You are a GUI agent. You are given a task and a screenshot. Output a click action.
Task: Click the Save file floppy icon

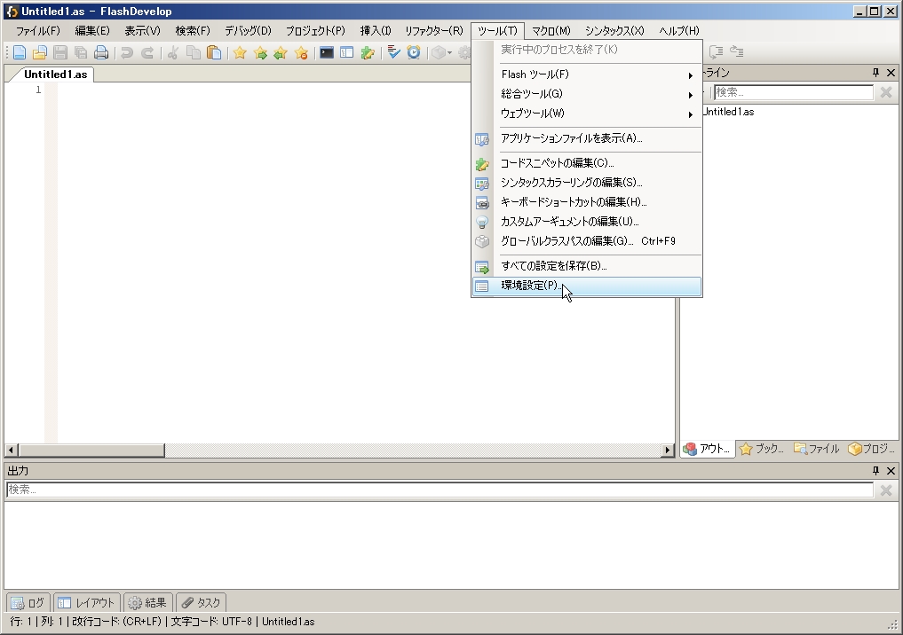click(59, 53)
